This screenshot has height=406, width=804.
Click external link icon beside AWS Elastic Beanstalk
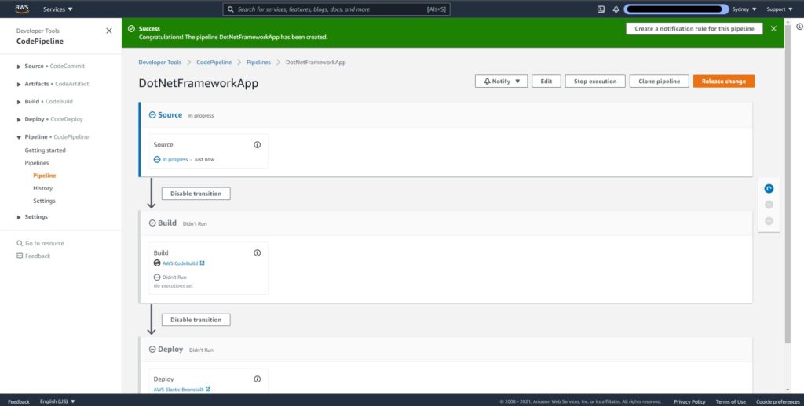click(207, 390)
